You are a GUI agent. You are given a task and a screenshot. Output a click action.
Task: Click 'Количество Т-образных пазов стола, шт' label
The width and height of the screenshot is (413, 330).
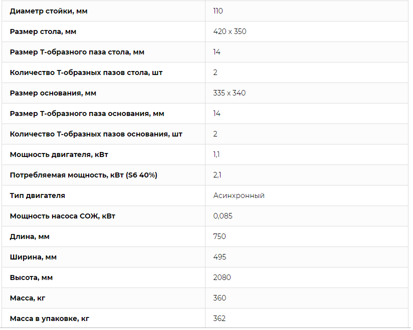(x=86, y=73)
